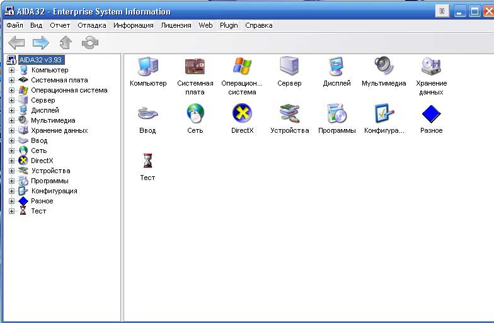494x323 pixels.
Task: Open the Отладка menu
Action: [92, 25]
